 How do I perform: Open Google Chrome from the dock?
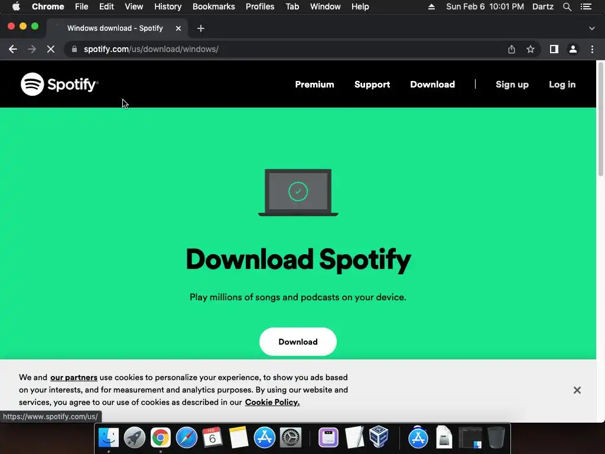161,437
